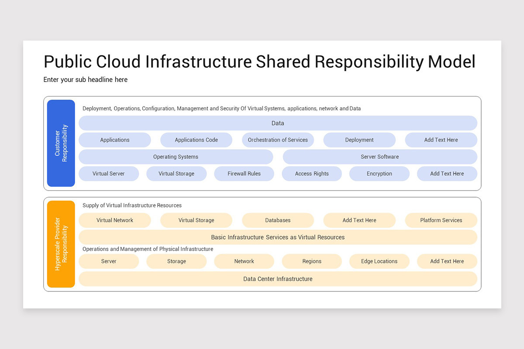Click the Operating Systems bar
Image resolution: width=524 pixels, height=349 pixels.
coord(176,157)
